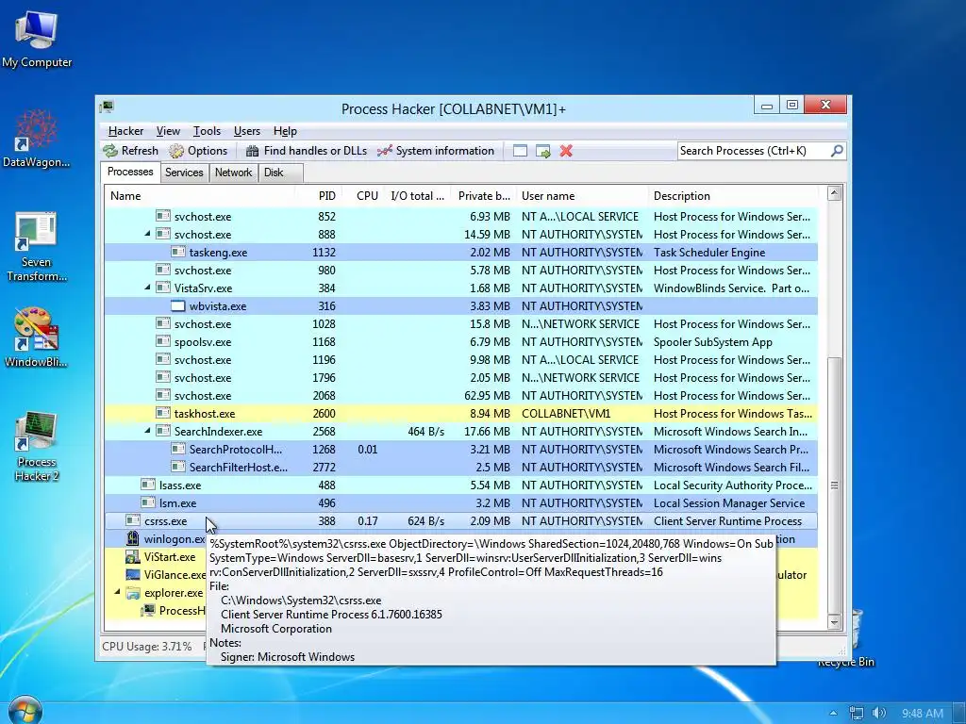Click the Refresh toolbar button

pyautogui.click(x=130, y=151)
